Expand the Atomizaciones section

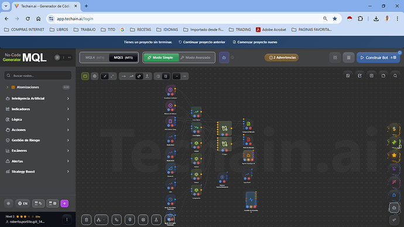(x=38, y=87)
